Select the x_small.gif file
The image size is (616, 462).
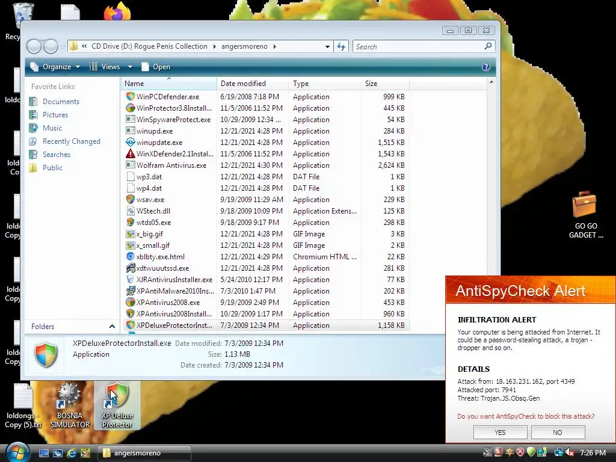click(153, 245)
